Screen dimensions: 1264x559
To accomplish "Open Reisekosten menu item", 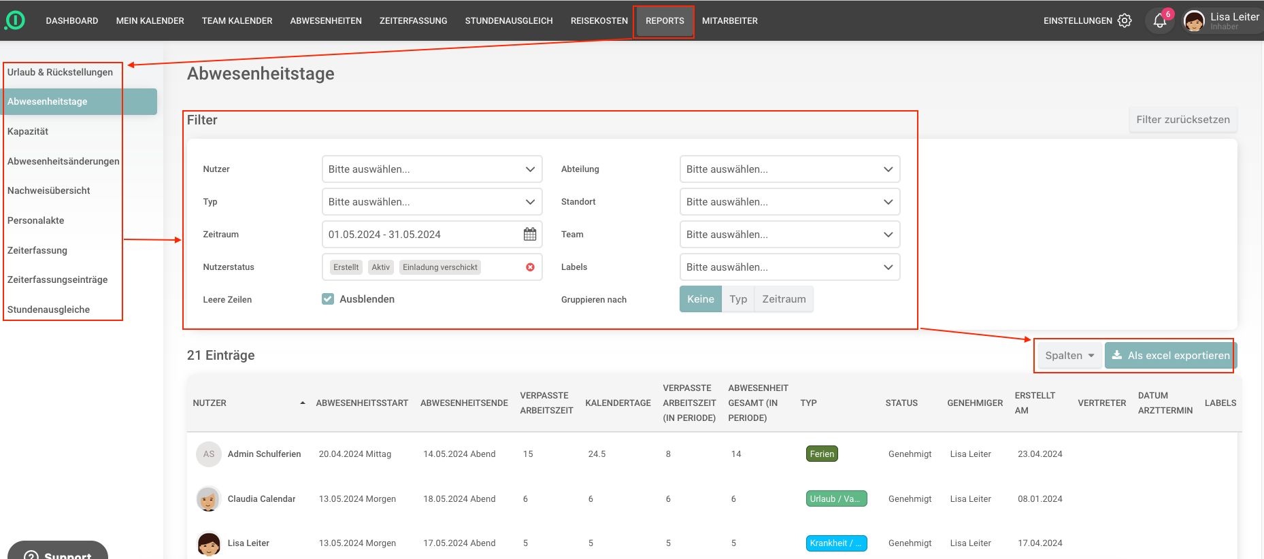I will (599, 21).
